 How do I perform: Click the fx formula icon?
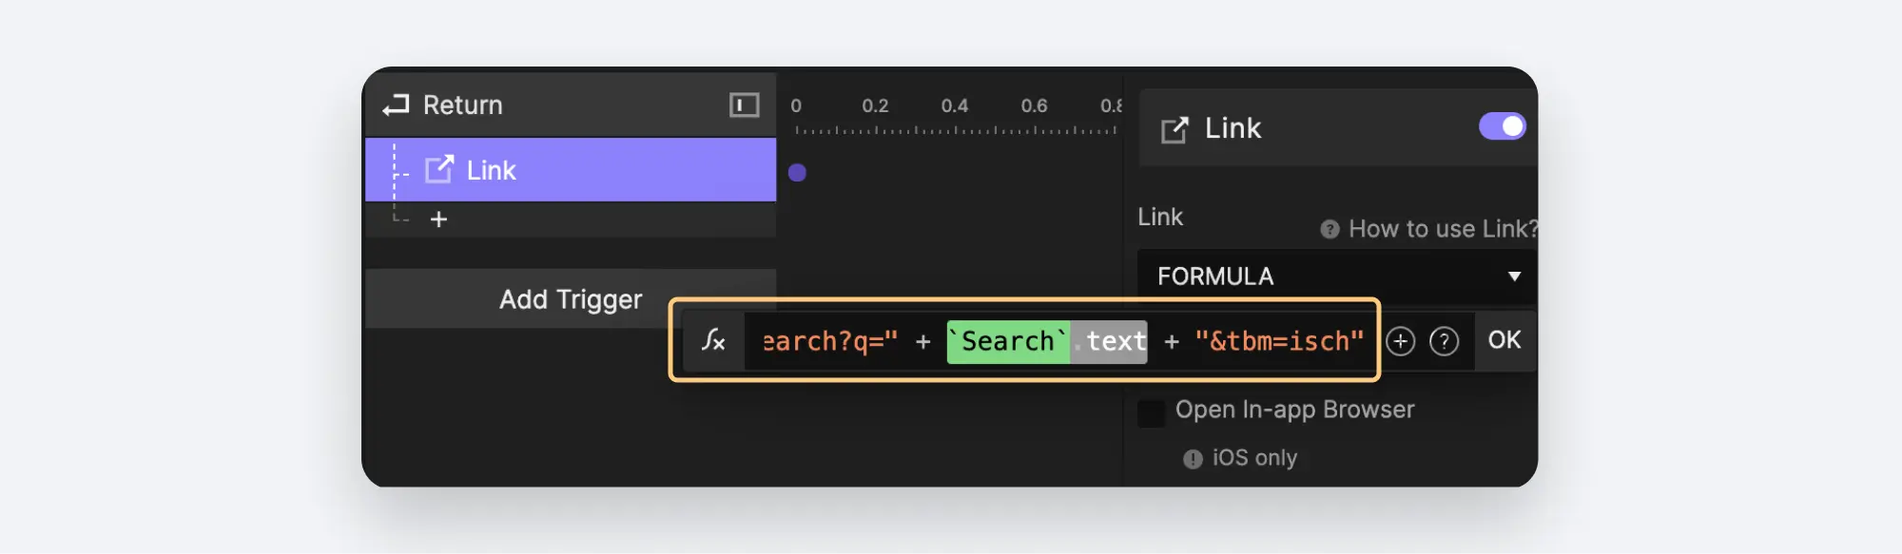click(x=713, y=340)
